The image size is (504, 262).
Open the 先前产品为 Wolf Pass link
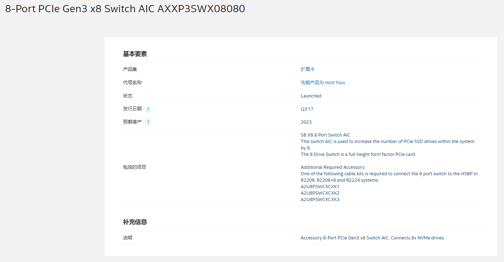(323, 82)
